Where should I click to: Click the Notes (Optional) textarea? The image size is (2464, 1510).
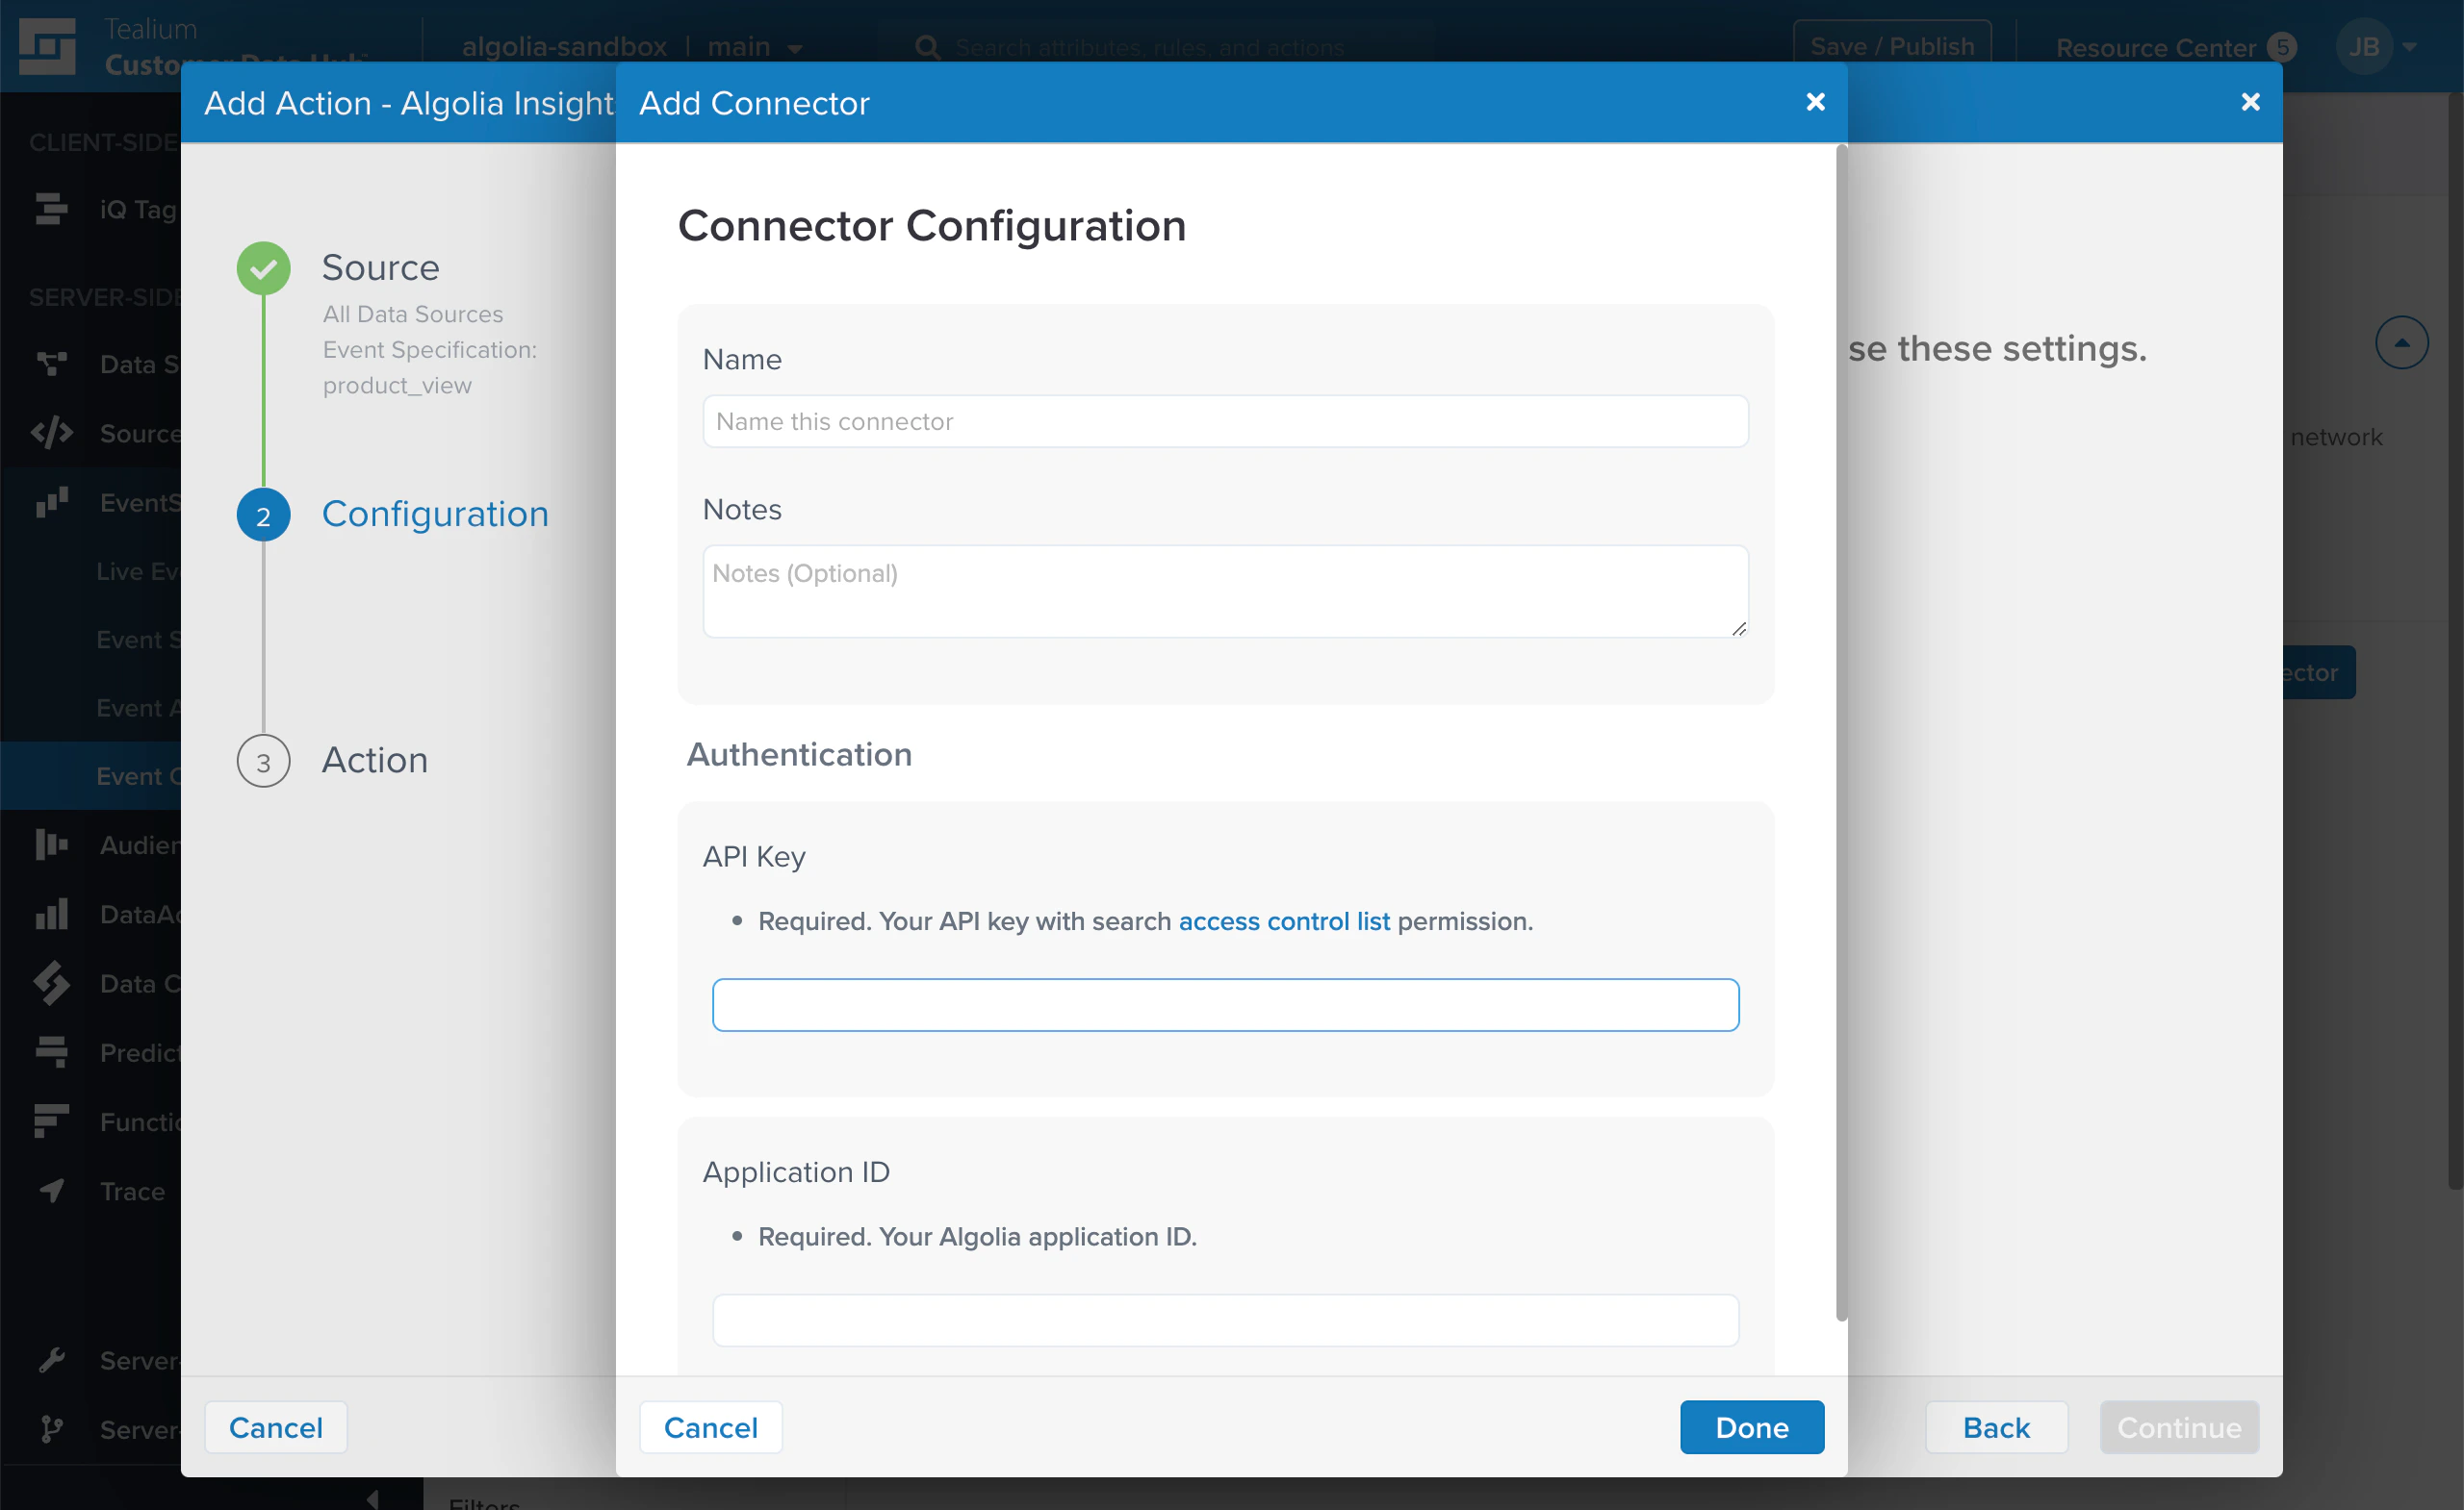tap(1225, 591)
